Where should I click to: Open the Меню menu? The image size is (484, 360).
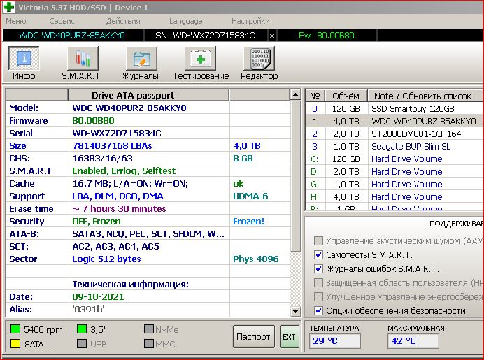coord(16,21)
